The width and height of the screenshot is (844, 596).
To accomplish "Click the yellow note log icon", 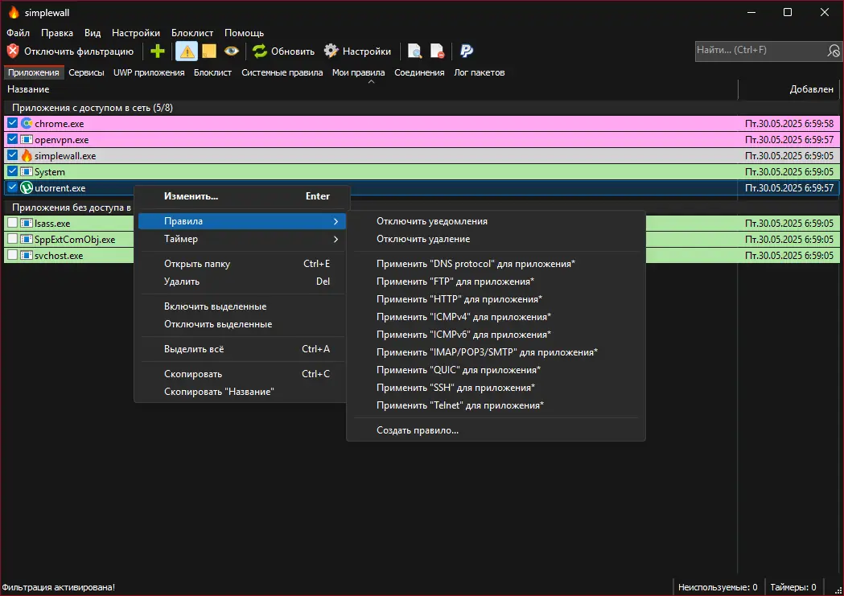I will pos(208,51).
